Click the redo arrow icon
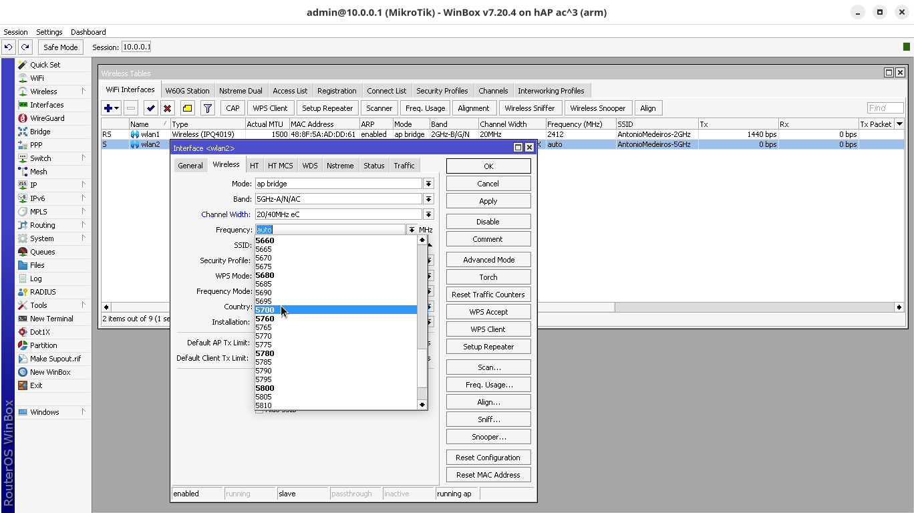The image size is (914, 513). (x=25, y=47)
